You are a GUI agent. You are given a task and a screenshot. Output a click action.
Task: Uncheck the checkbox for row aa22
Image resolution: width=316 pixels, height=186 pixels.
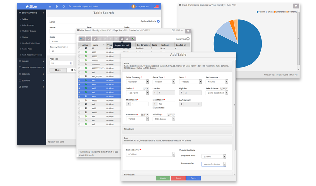(x=79, y=96)
